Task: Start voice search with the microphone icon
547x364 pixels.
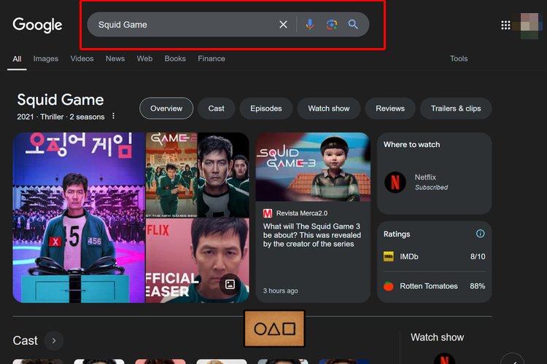Action: pyautogui.click(x=310, y=24)
